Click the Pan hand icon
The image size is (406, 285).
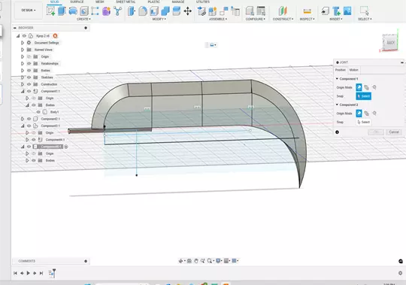[196, 261]
